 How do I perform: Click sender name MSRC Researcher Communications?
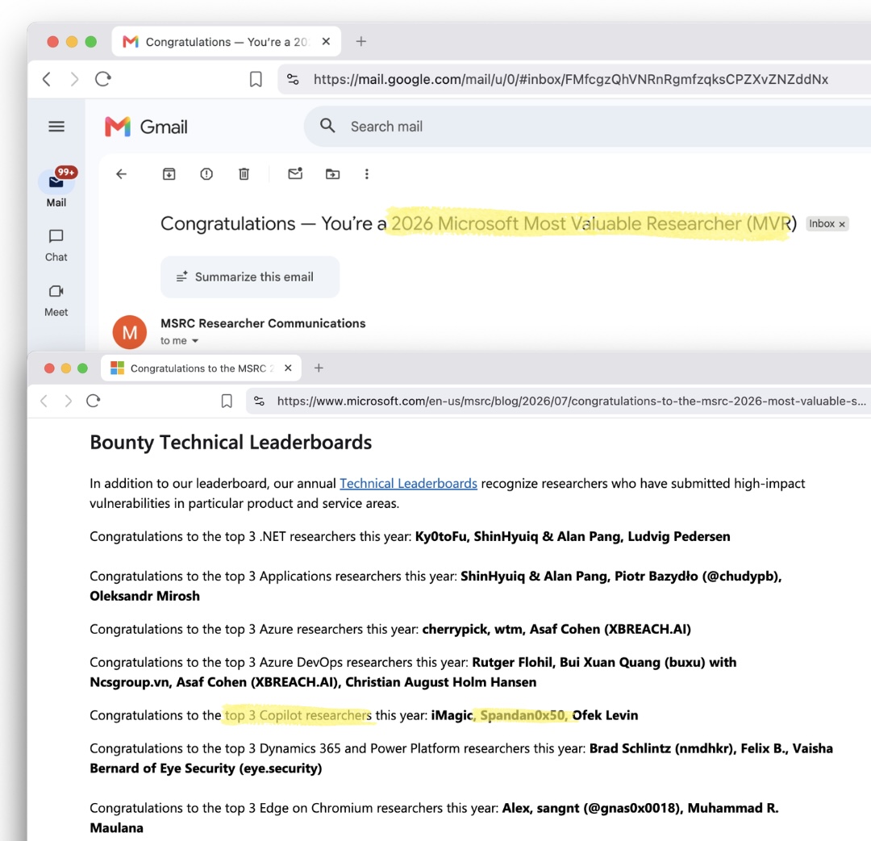tap(263, 323)
